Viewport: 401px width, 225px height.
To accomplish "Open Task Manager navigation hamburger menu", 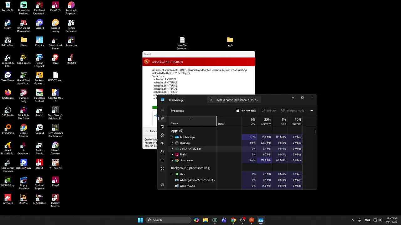I will point(162,110).
